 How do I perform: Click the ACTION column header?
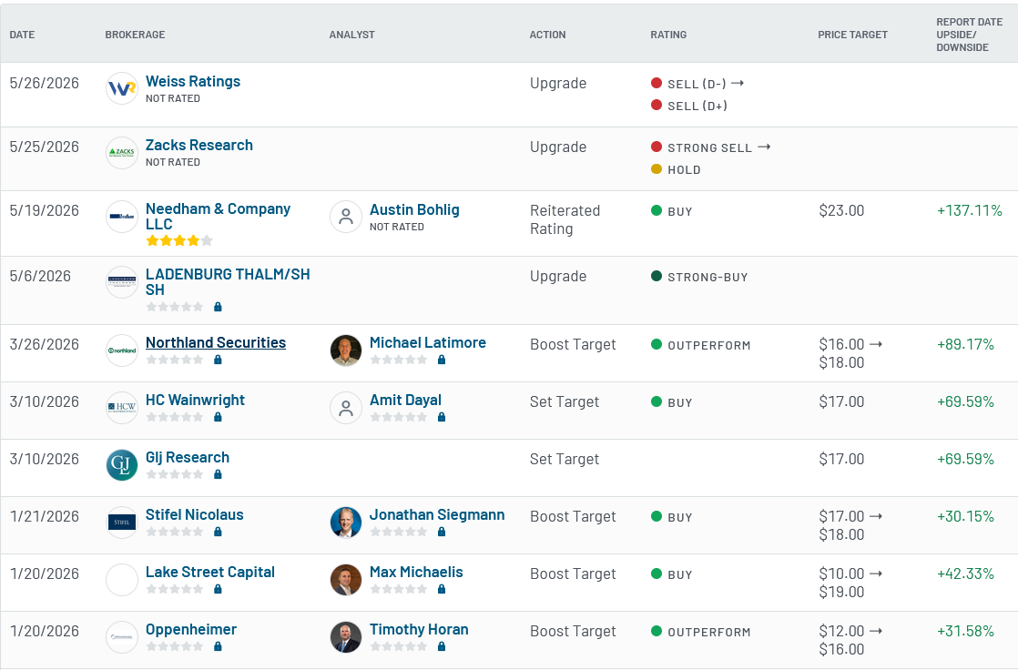(x=547, y=35)
